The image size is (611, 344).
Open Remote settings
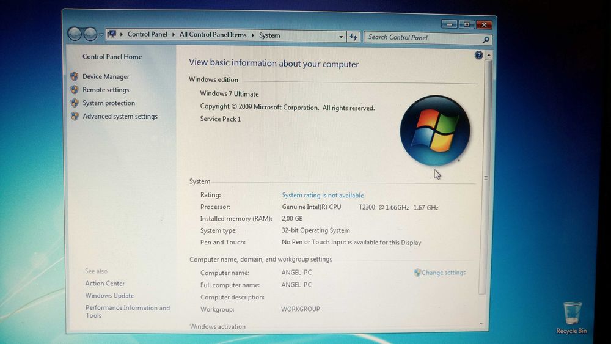106,90
